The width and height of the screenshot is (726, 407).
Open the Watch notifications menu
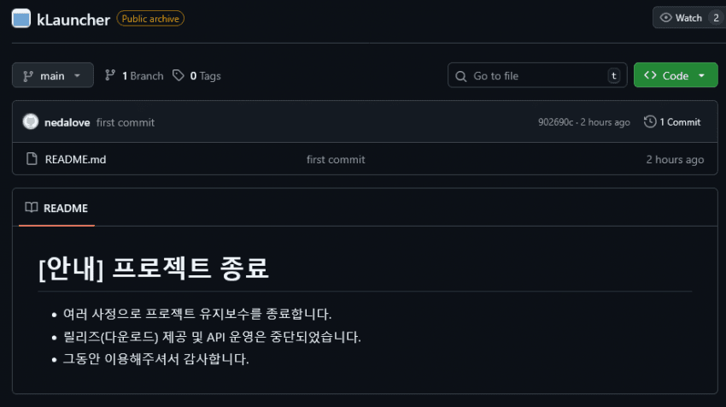point(688,18)
